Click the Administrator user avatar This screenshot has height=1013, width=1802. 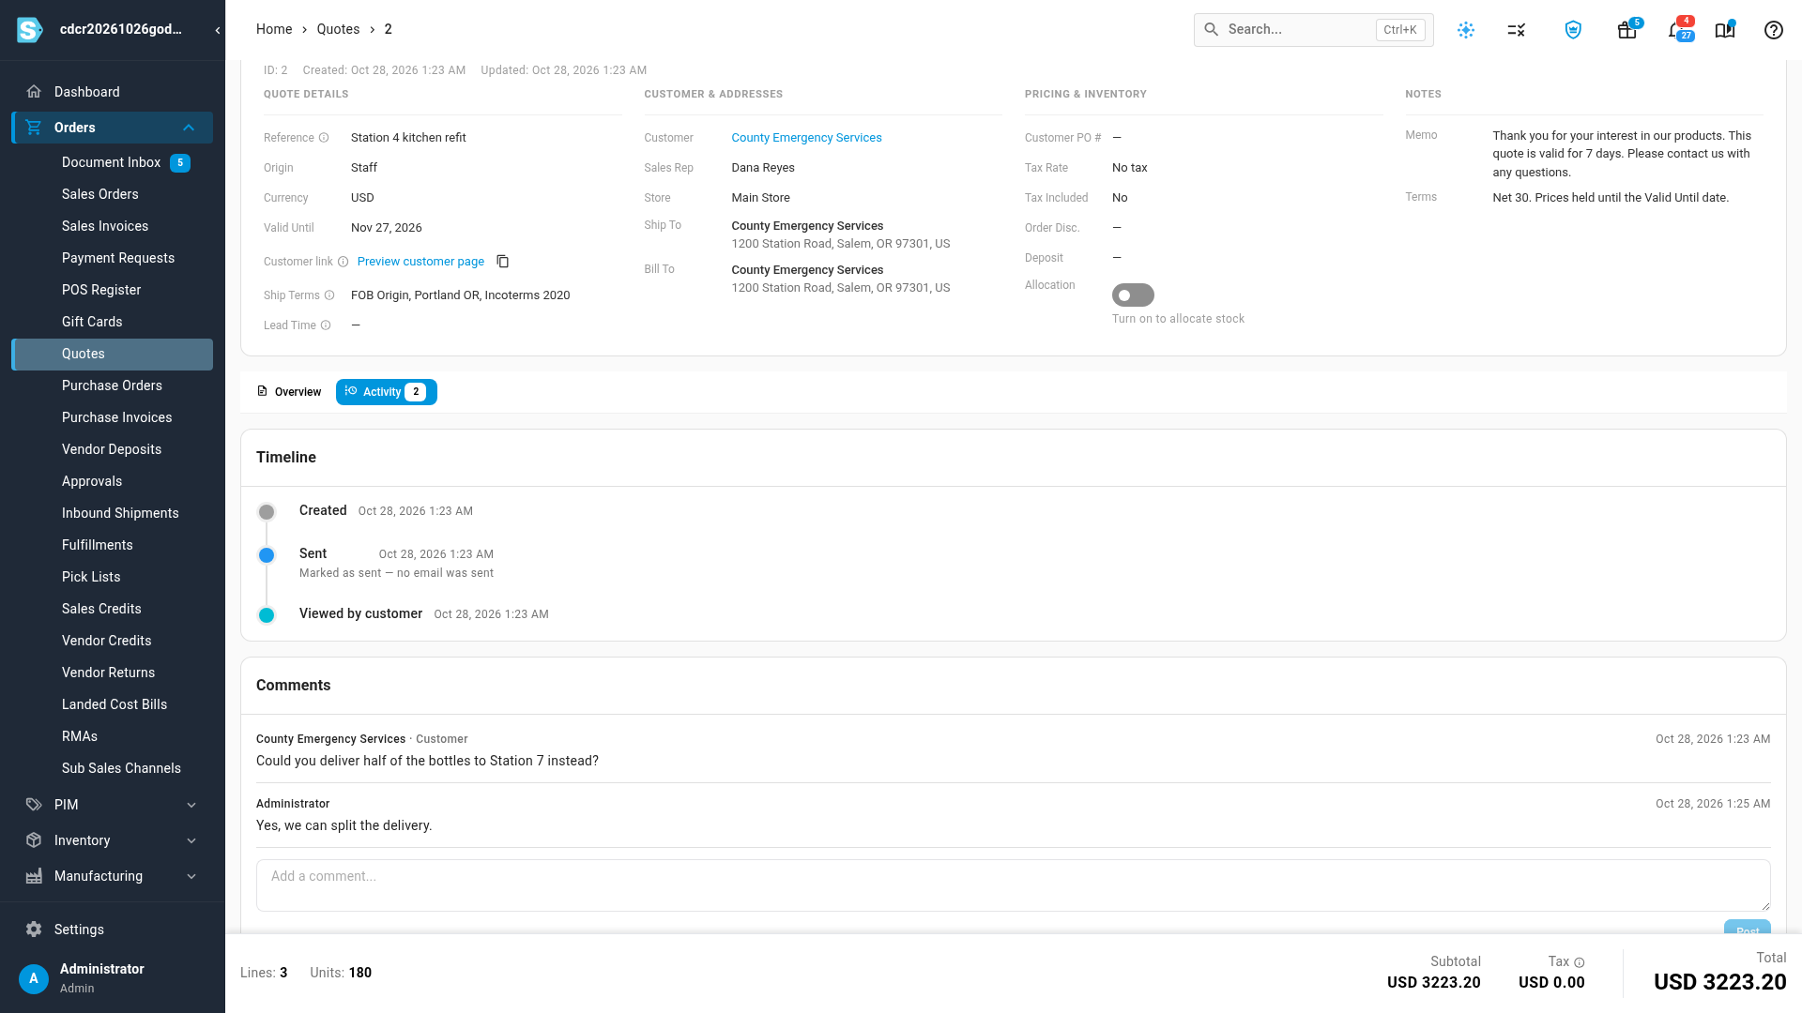pos(34,978)
